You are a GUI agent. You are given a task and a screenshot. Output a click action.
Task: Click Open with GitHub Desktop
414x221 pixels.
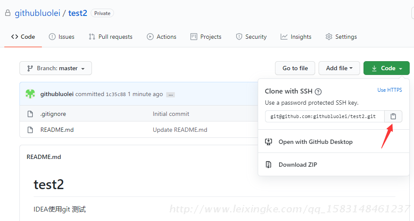click(316, 142)
